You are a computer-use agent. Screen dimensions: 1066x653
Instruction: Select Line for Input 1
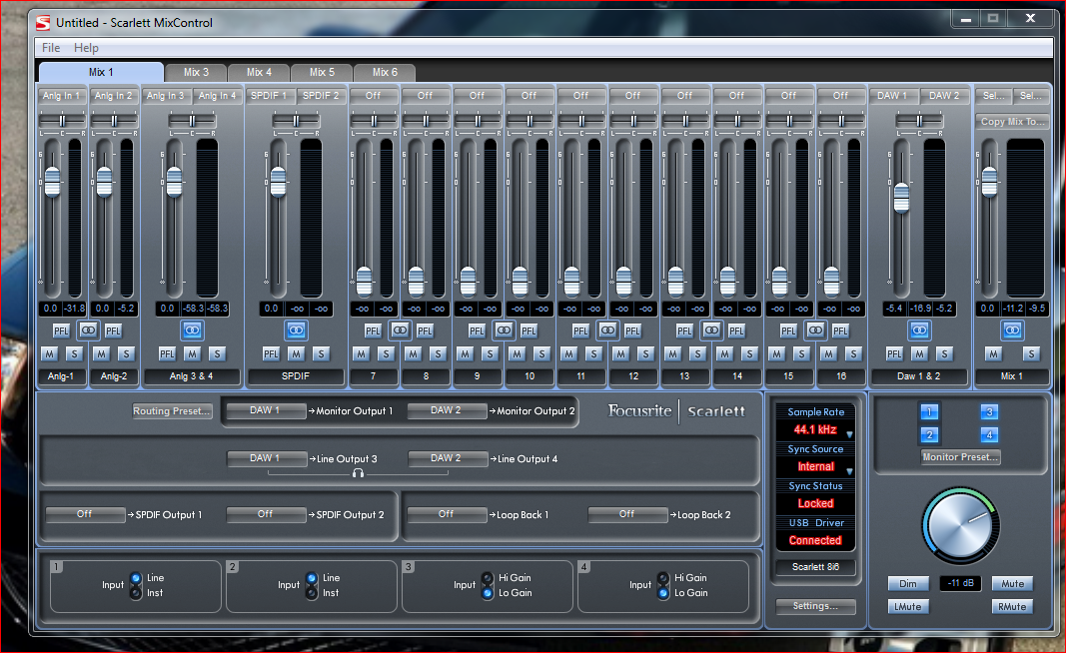(136, 578)
